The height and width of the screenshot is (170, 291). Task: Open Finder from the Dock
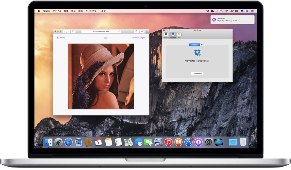coord(49,142)
